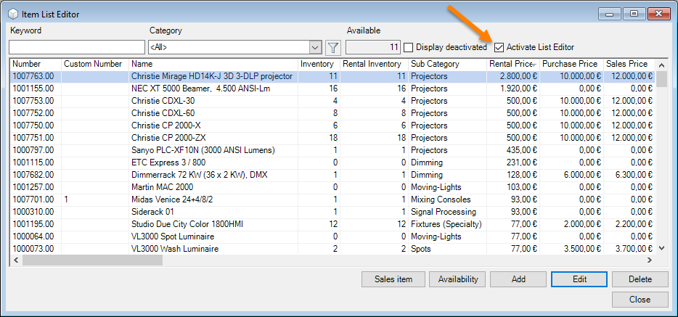Click the Inventory column header

(318, 64)
